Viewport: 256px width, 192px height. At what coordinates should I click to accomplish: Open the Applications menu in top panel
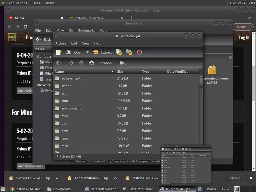point(18,3)
